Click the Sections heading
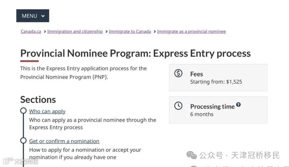The width and height of the screenshot is (289, 167). pos(38,99)
